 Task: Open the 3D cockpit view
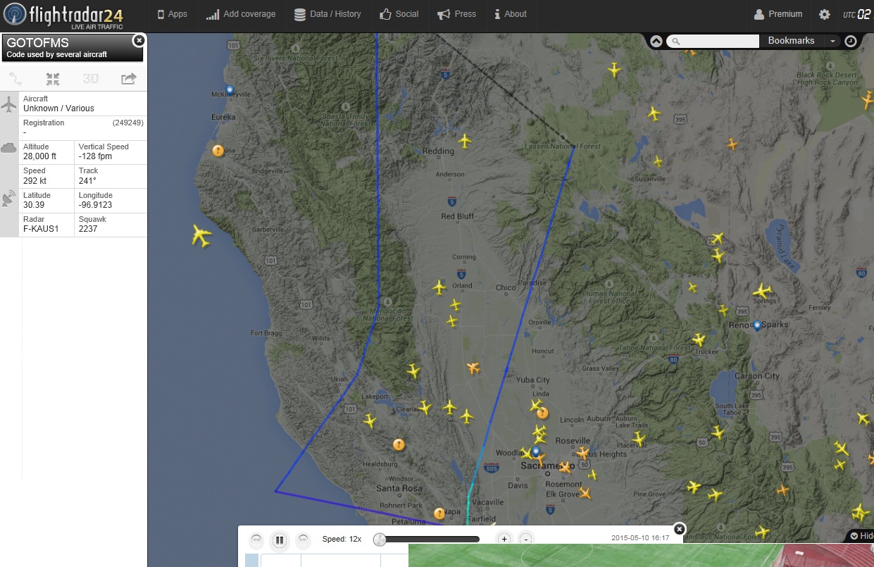[91, 79]
